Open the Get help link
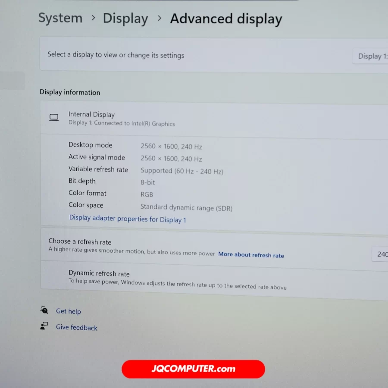Viewport: 388px width, 388px height. [69, 311]
